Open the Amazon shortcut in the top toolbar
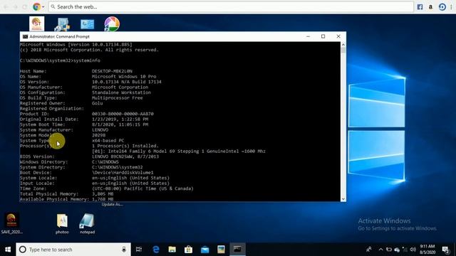This screenshot has width=456, height=256. click(x=430, y=7)
